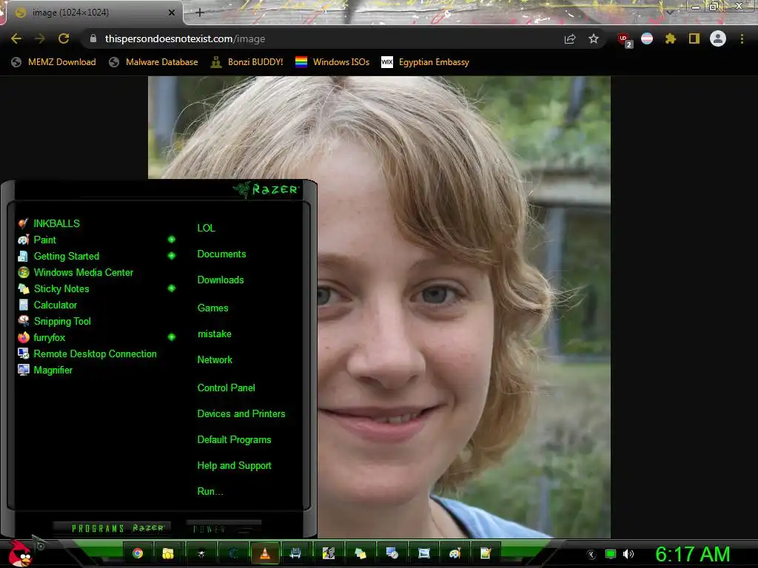758x568 pixels.
Task: Click the Angry Birds Start orb
Action: pos(20,553)
